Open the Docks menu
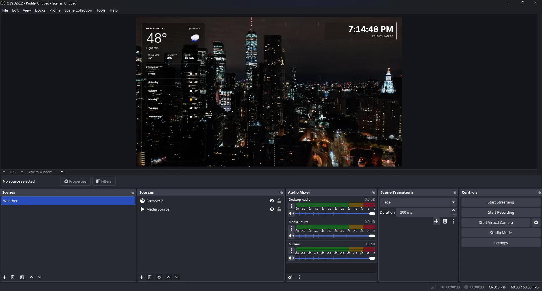 click(x=40, y=10)
